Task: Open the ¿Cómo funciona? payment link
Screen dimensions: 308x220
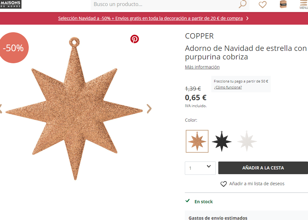Action: pyautogui.click(x=228, y=87)
